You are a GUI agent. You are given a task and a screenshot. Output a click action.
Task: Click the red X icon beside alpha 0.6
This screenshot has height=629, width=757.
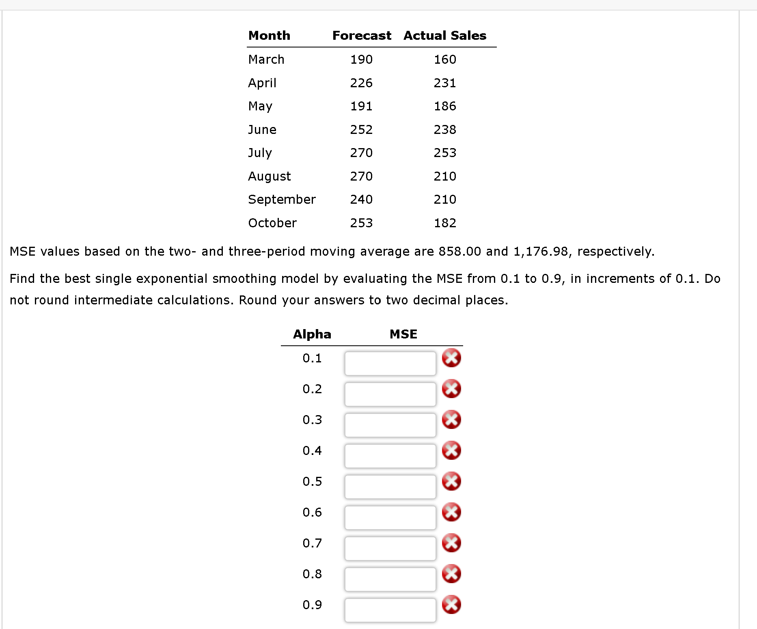click(x=452, y=512)
